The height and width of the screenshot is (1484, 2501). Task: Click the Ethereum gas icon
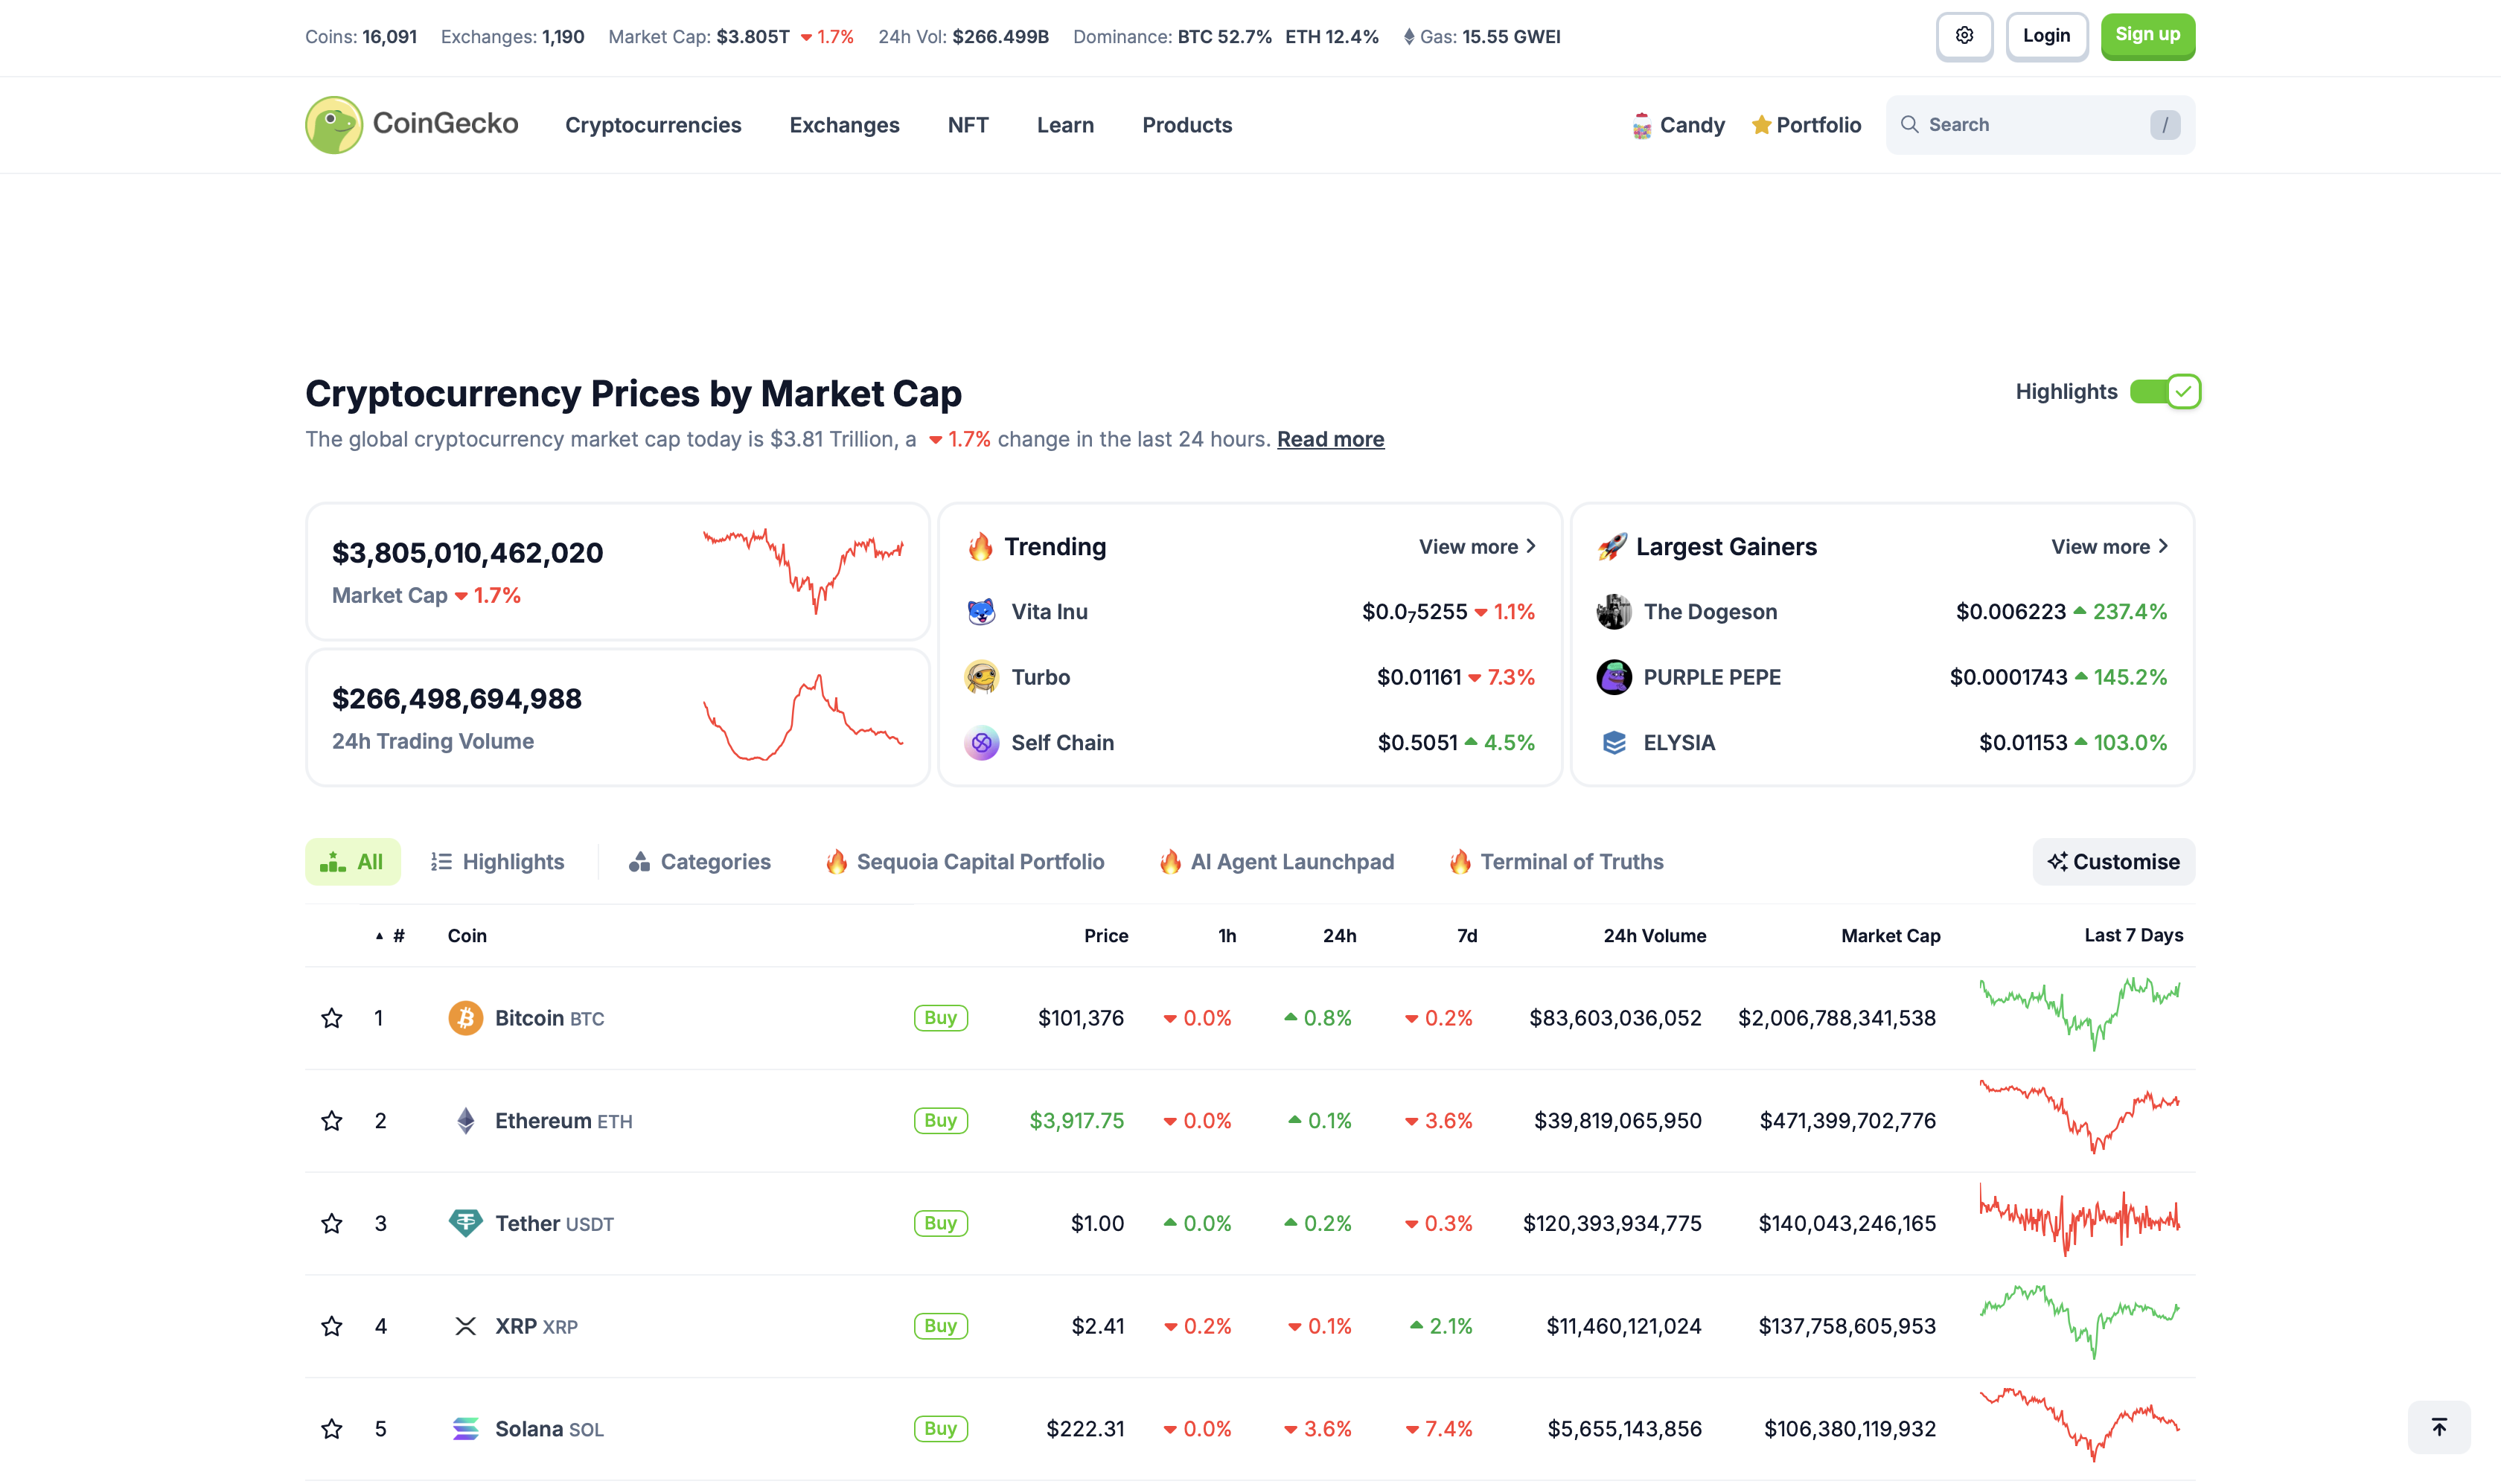pyautogui.click(x=1408, y=37)
